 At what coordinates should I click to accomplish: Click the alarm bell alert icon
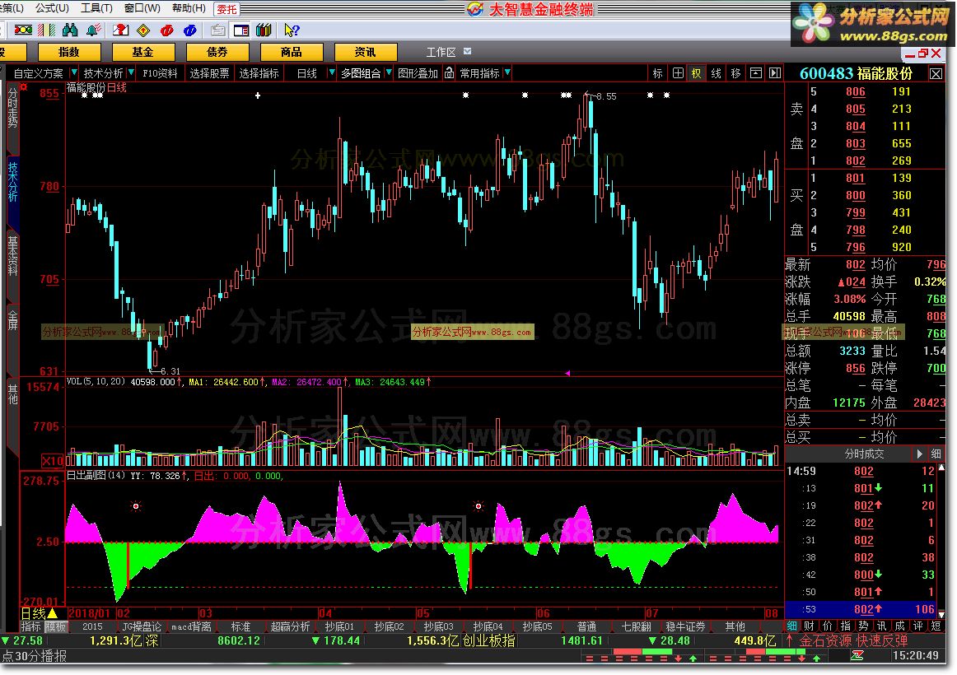pyautogui.click(x=94, y=30)
